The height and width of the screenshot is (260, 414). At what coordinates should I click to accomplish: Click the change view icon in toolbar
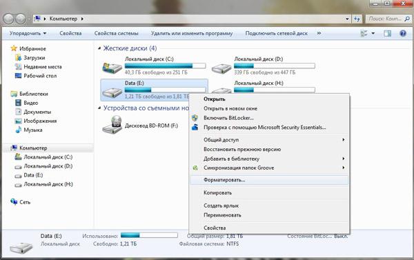364,33
